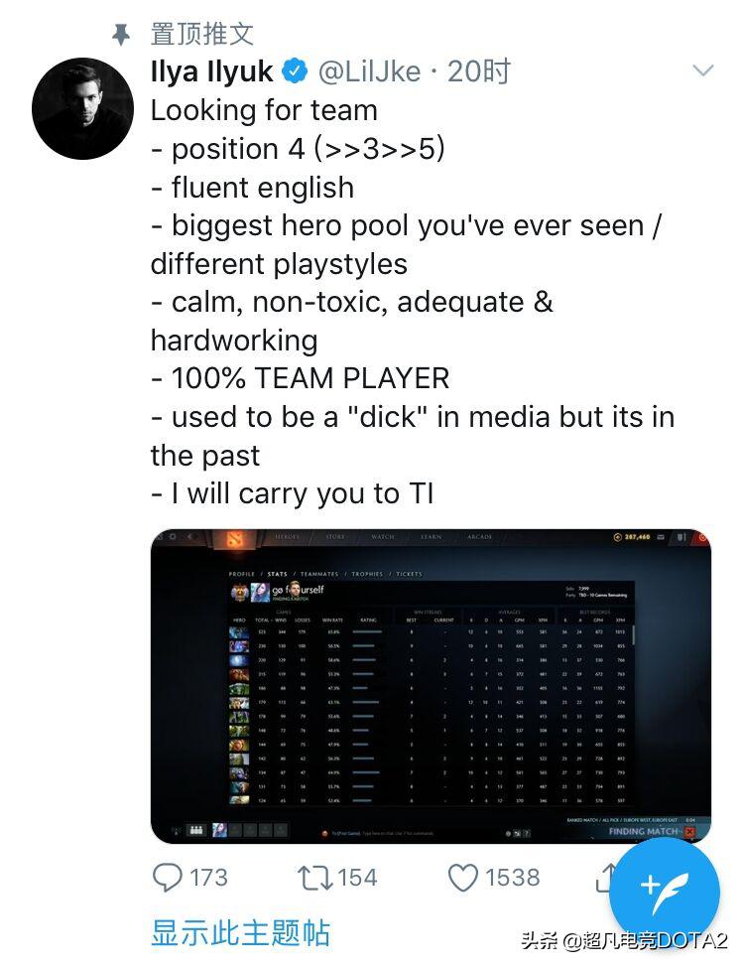Click the verified badge next to Ilya Ilyuk
This screenshot has height=967, width=744.
(295, 71)
